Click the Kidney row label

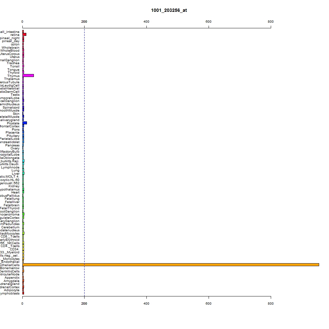tap(14, 186)
